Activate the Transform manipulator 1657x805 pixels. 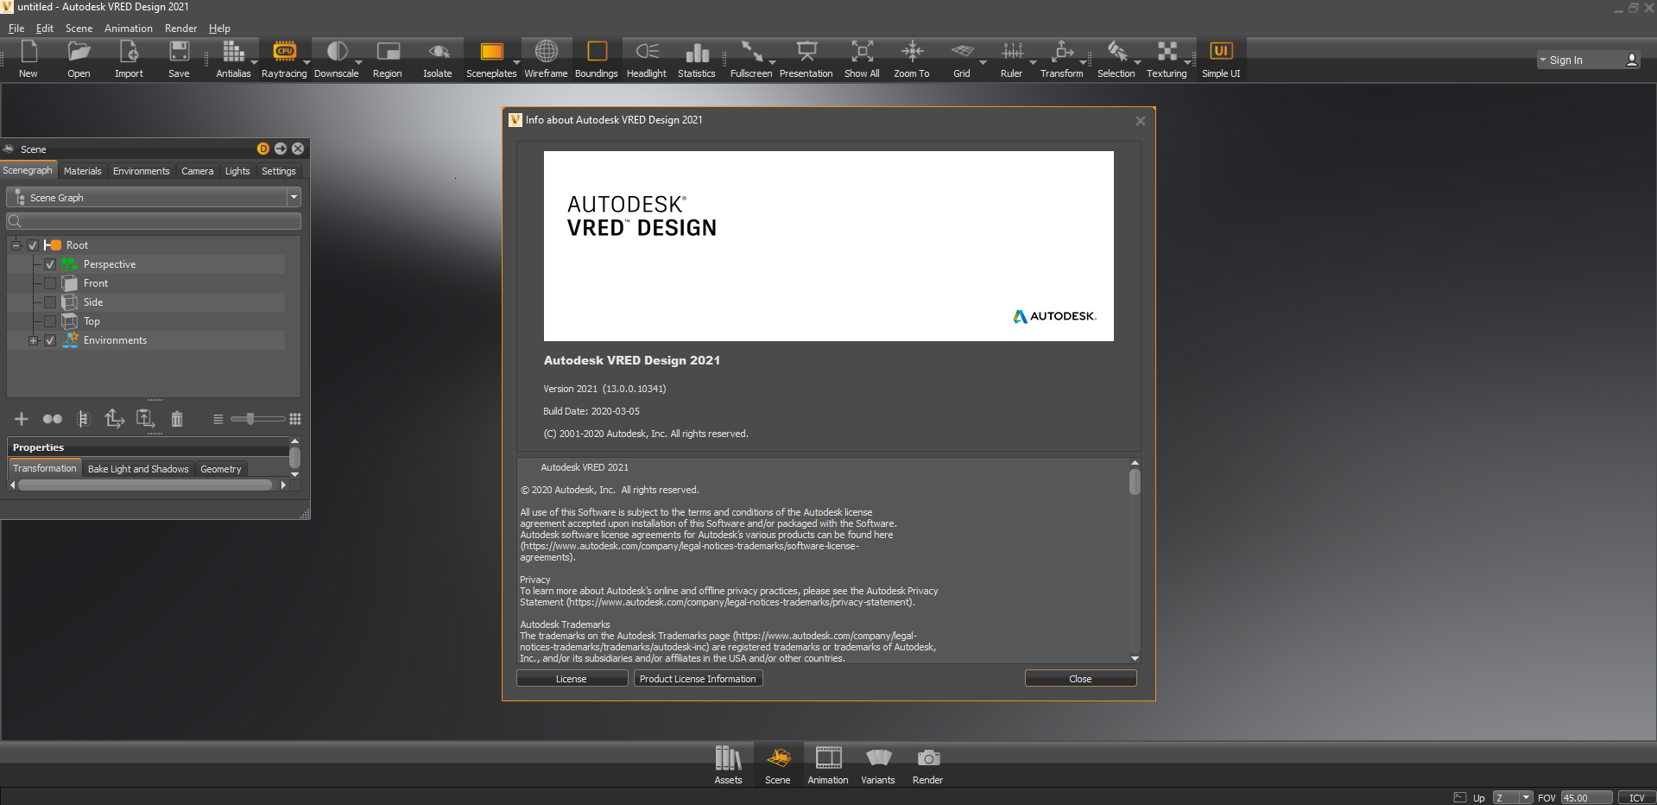(1062, 59)
